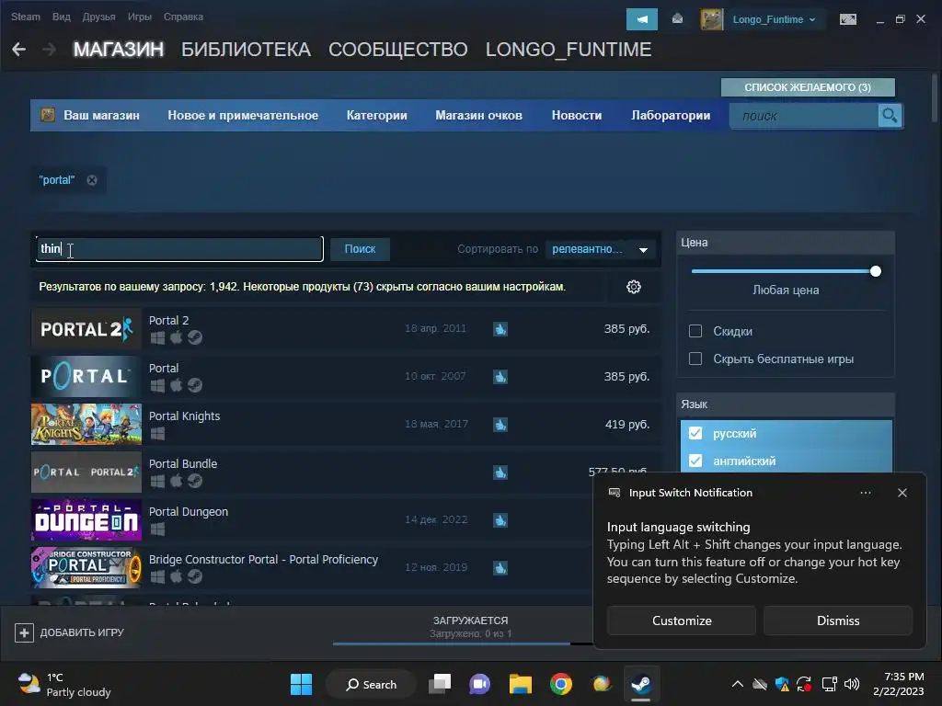Viewport: 942px width, 706px height.
Task: Click the download progress bar
Action: click(463, 644)
